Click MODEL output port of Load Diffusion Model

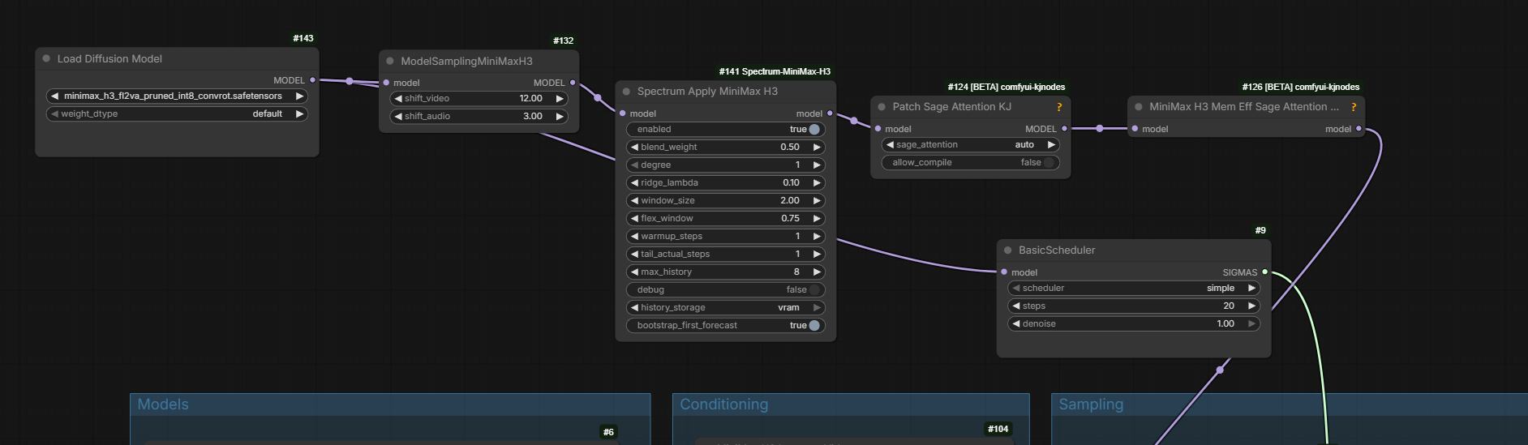pyautogui.click(x=313, y=80)
